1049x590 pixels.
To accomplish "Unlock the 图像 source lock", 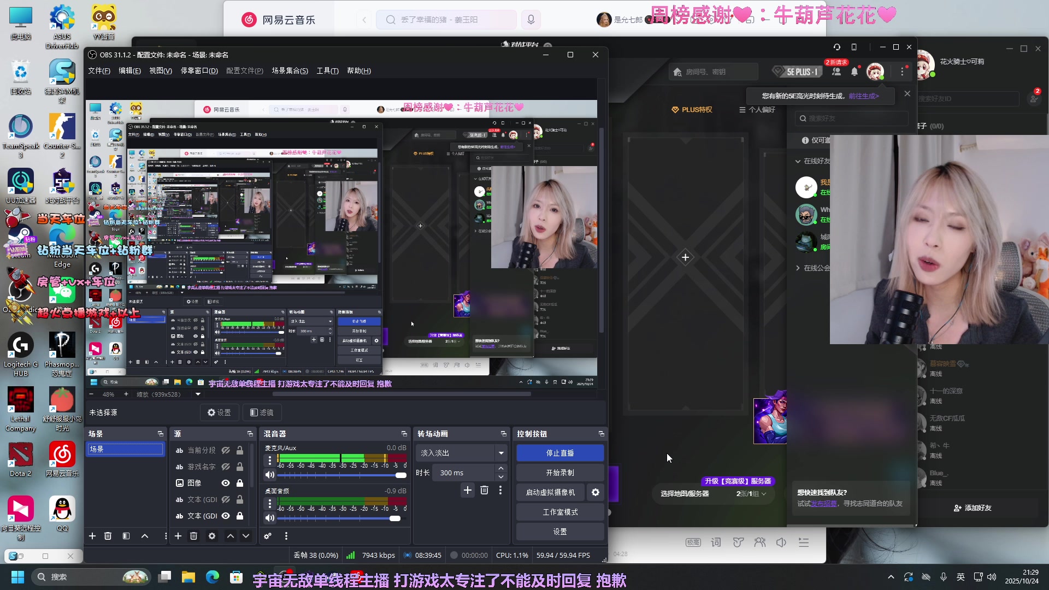I will point(239,483).
